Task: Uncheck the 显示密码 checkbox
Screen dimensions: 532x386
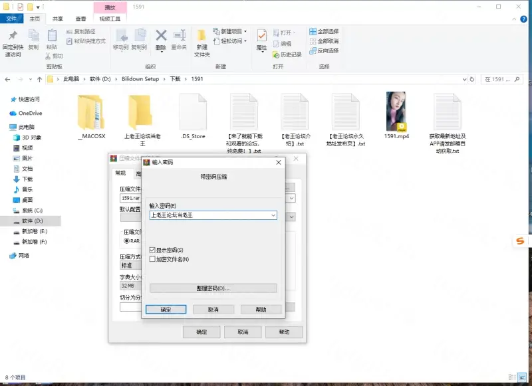Action: pos(153,250)
